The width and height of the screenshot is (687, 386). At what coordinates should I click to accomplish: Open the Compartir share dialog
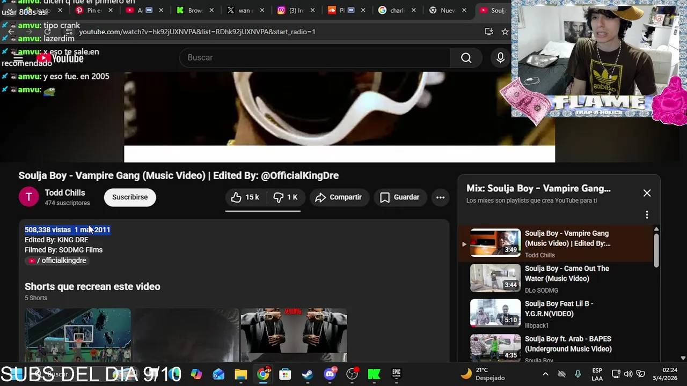(x=339, y=197)
